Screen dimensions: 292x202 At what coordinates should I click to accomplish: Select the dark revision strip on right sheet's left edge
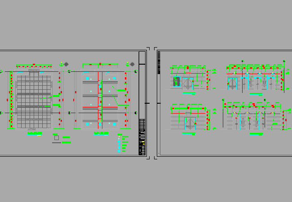[159, 63]
